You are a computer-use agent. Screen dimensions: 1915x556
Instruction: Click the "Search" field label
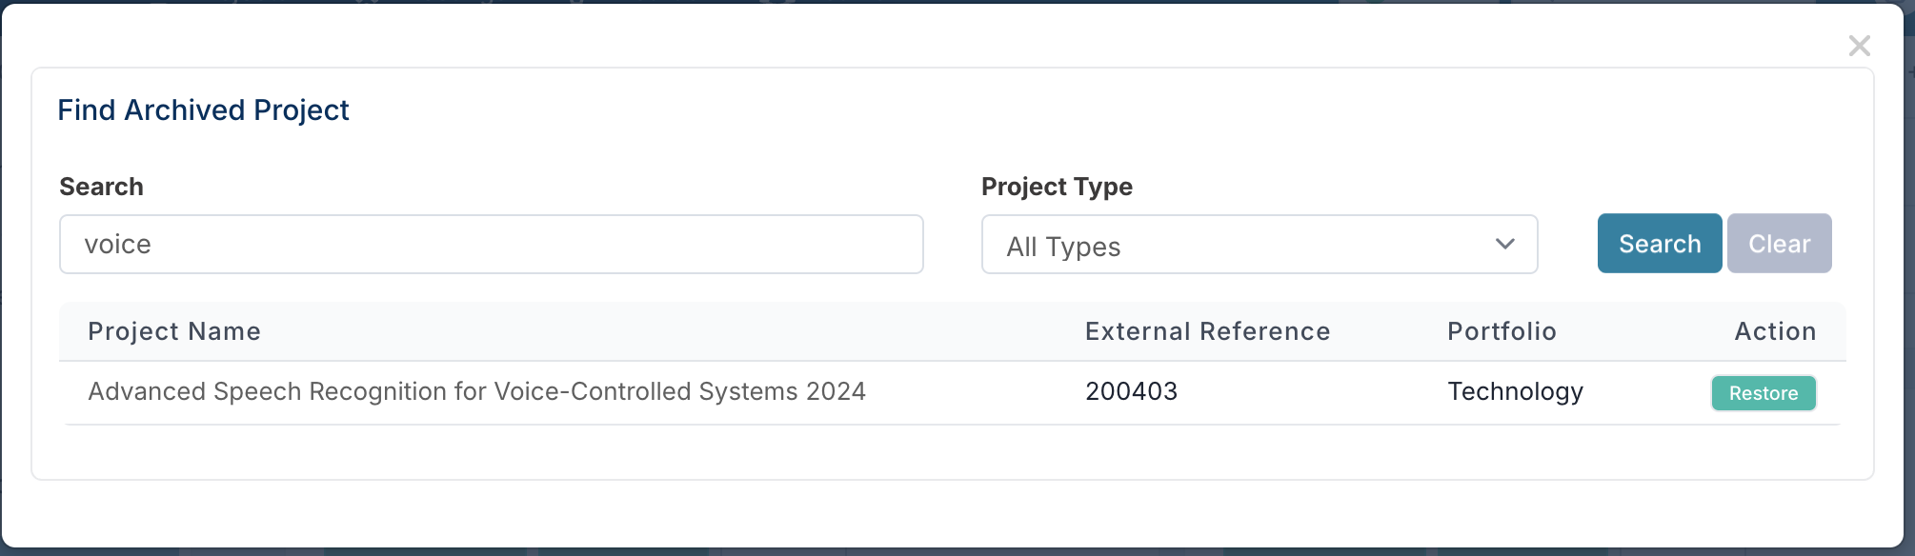tap(101, 187)
